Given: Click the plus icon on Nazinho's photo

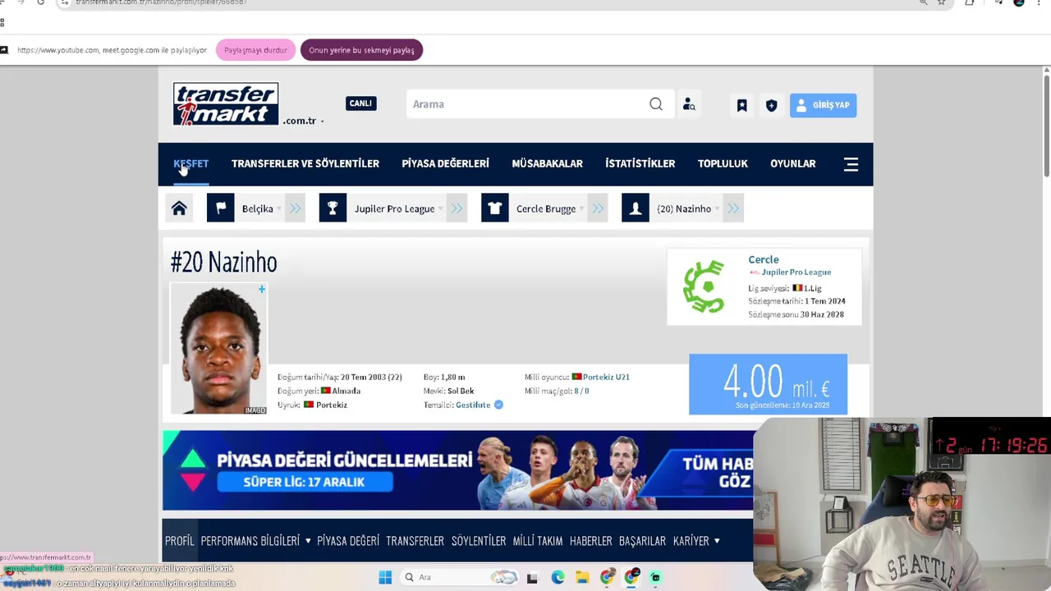Looking at the screenshot, I should pos(261,289).
